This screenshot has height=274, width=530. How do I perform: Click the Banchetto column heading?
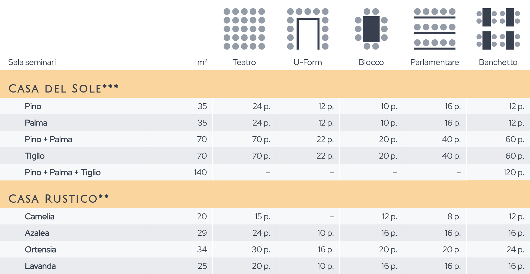(x=498, y=62)
